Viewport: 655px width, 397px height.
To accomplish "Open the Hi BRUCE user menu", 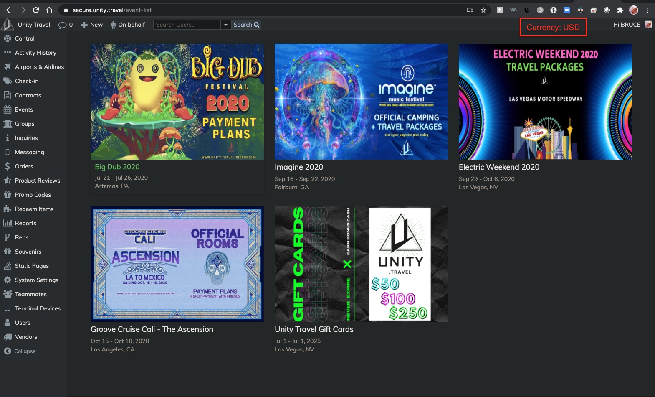I will coord(632,25).
